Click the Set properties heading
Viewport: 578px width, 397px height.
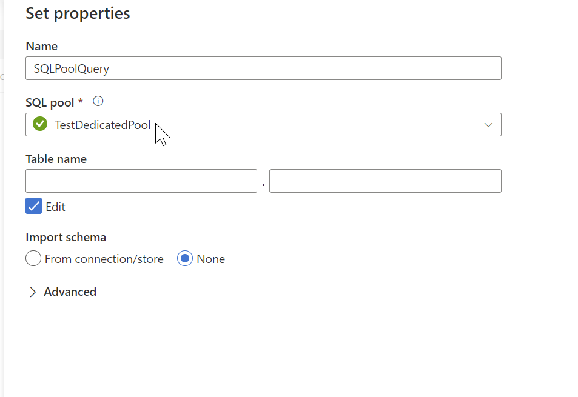pos(78,13)
